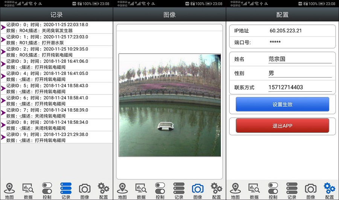
Task: Tap the pond camera image
Action: click(x=169, y=105)
